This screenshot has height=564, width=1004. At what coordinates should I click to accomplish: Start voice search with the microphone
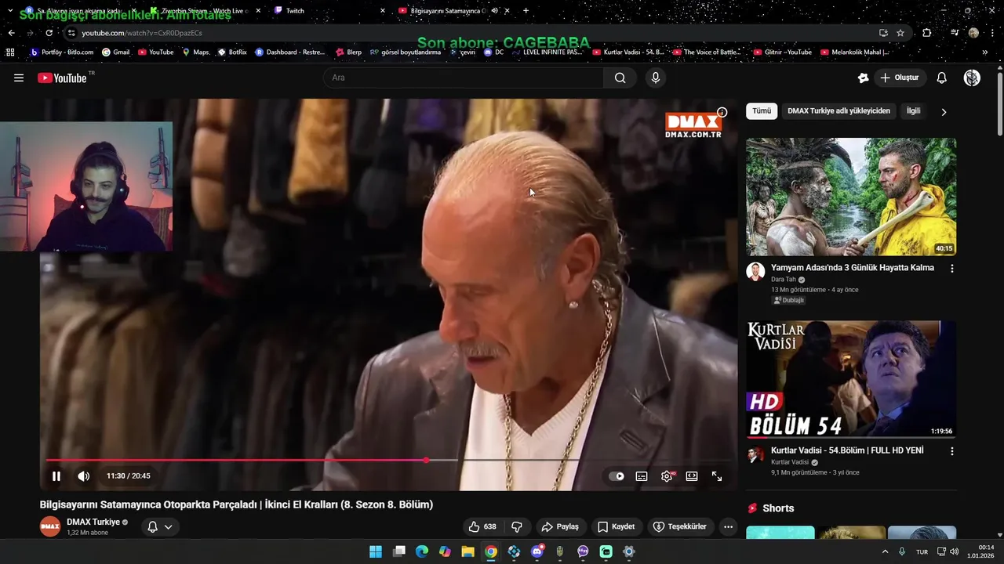coord(655,78)
